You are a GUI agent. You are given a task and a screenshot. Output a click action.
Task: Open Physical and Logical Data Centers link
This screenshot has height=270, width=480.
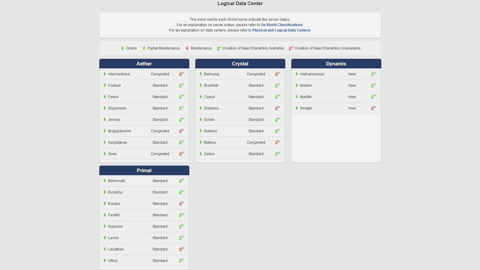coord(281,30)
